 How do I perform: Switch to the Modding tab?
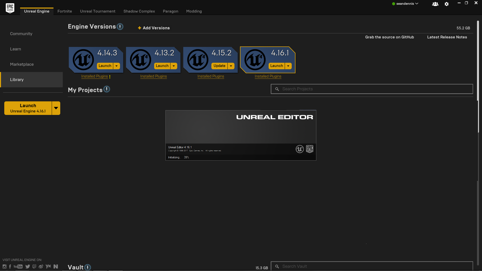point(194,11)
